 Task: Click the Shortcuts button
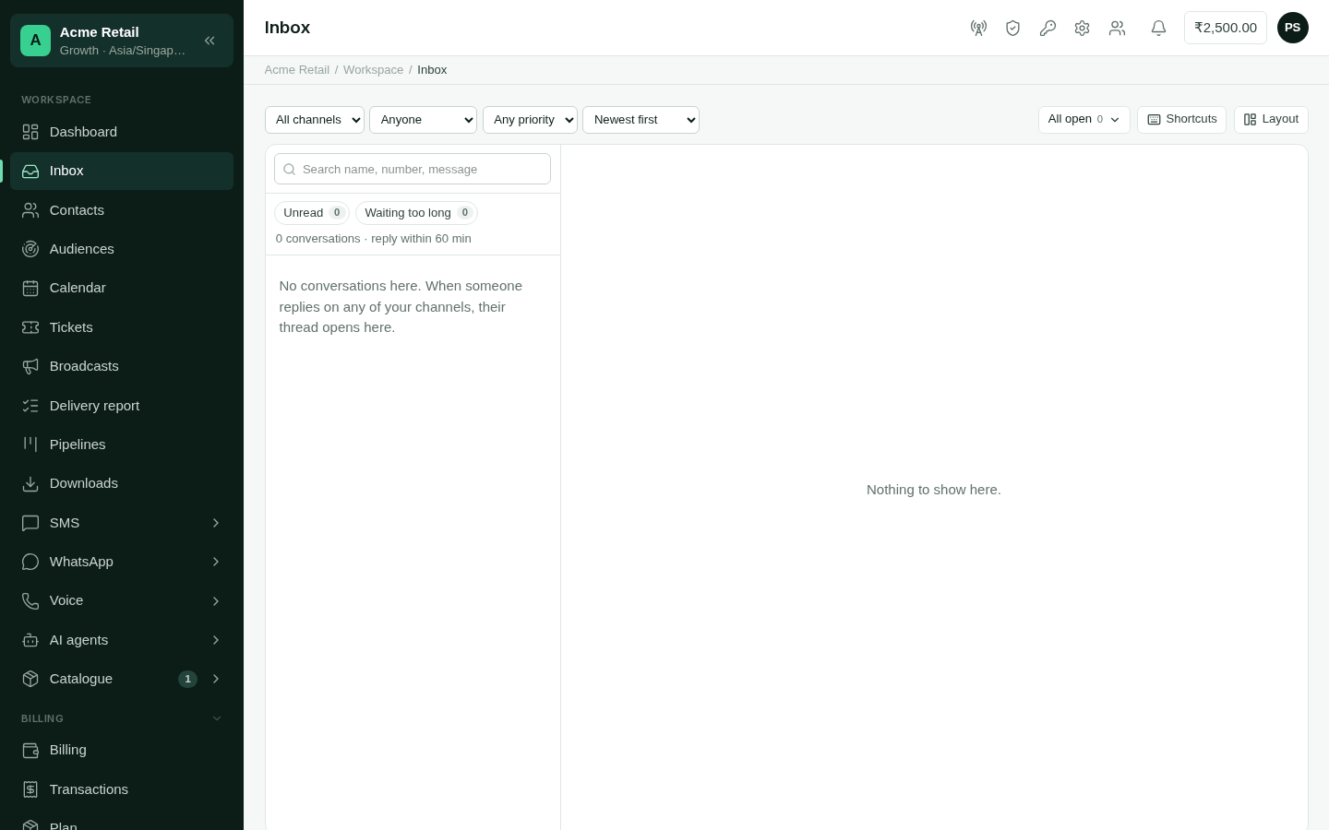[1181, 120]
